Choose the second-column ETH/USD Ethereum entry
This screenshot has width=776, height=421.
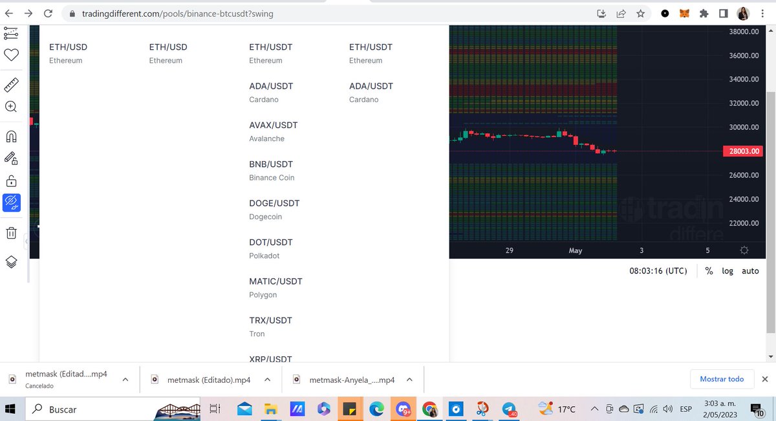[168, 53]
